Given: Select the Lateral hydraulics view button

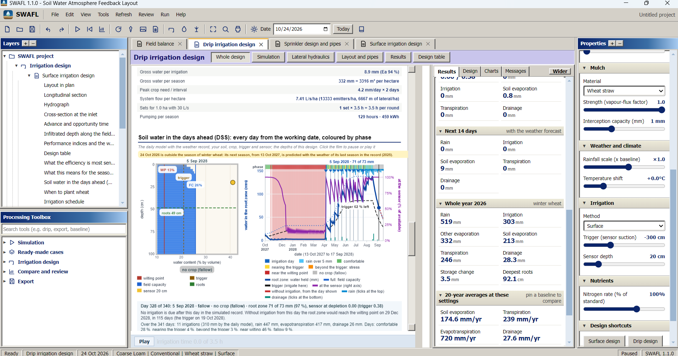Looking at the screenshot, I should (x=311, y=57).
